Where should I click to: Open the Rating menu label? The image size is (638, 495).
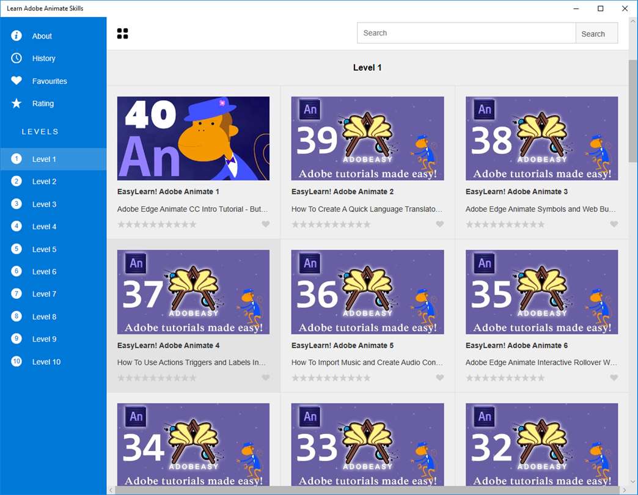click(x=43, y=103)
